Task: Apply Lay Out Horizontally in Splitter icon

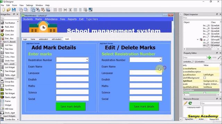Action: pos(65,10)
